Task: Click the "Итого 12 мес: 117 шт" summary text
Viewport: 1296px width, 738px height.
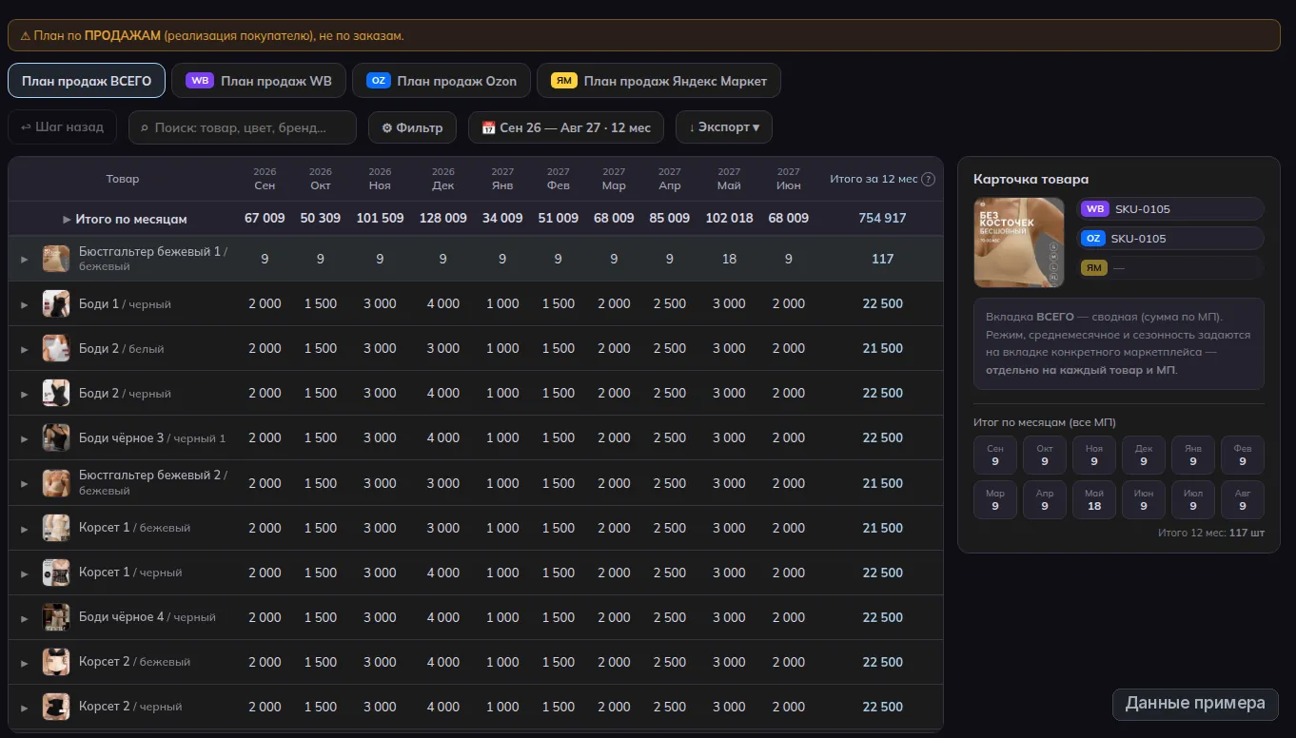Action: pyautogui.click(x=1211, y=534)
